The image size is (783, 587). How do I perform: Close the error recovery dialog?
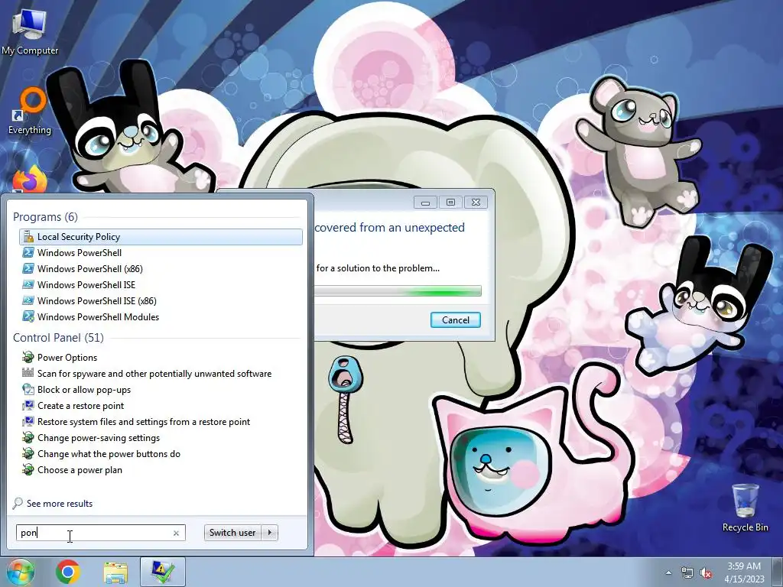476,202
